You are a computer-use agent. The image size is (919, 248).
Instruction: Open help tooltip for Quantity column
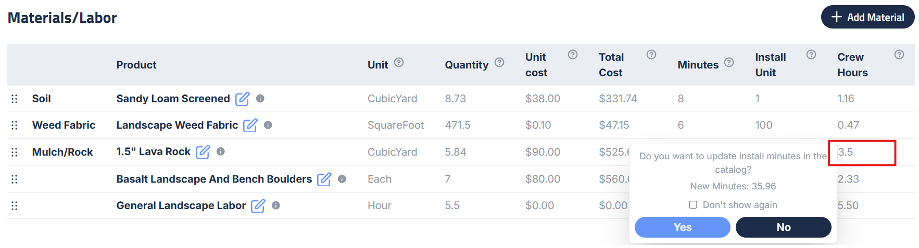tap(499, 63)
